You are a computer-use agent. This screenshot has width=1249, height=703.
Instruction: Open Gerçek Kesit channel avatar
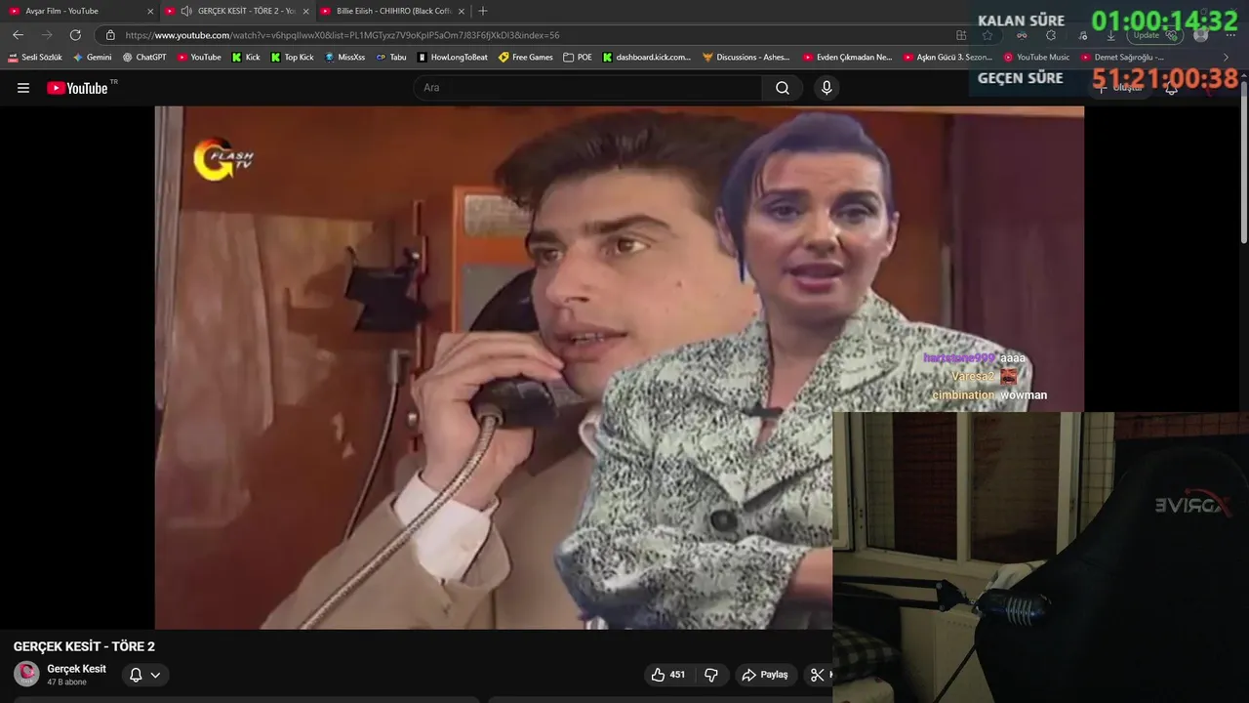coord(26,674)
